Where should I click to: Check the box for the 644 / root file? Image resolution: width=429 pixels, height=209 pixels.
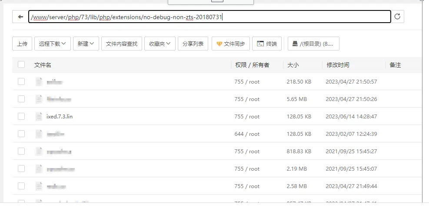(21, 134)
